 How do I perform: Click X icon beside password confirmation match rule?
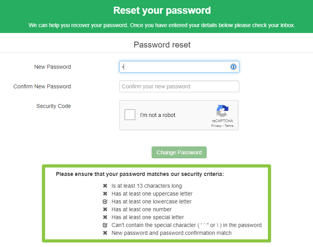105,233
